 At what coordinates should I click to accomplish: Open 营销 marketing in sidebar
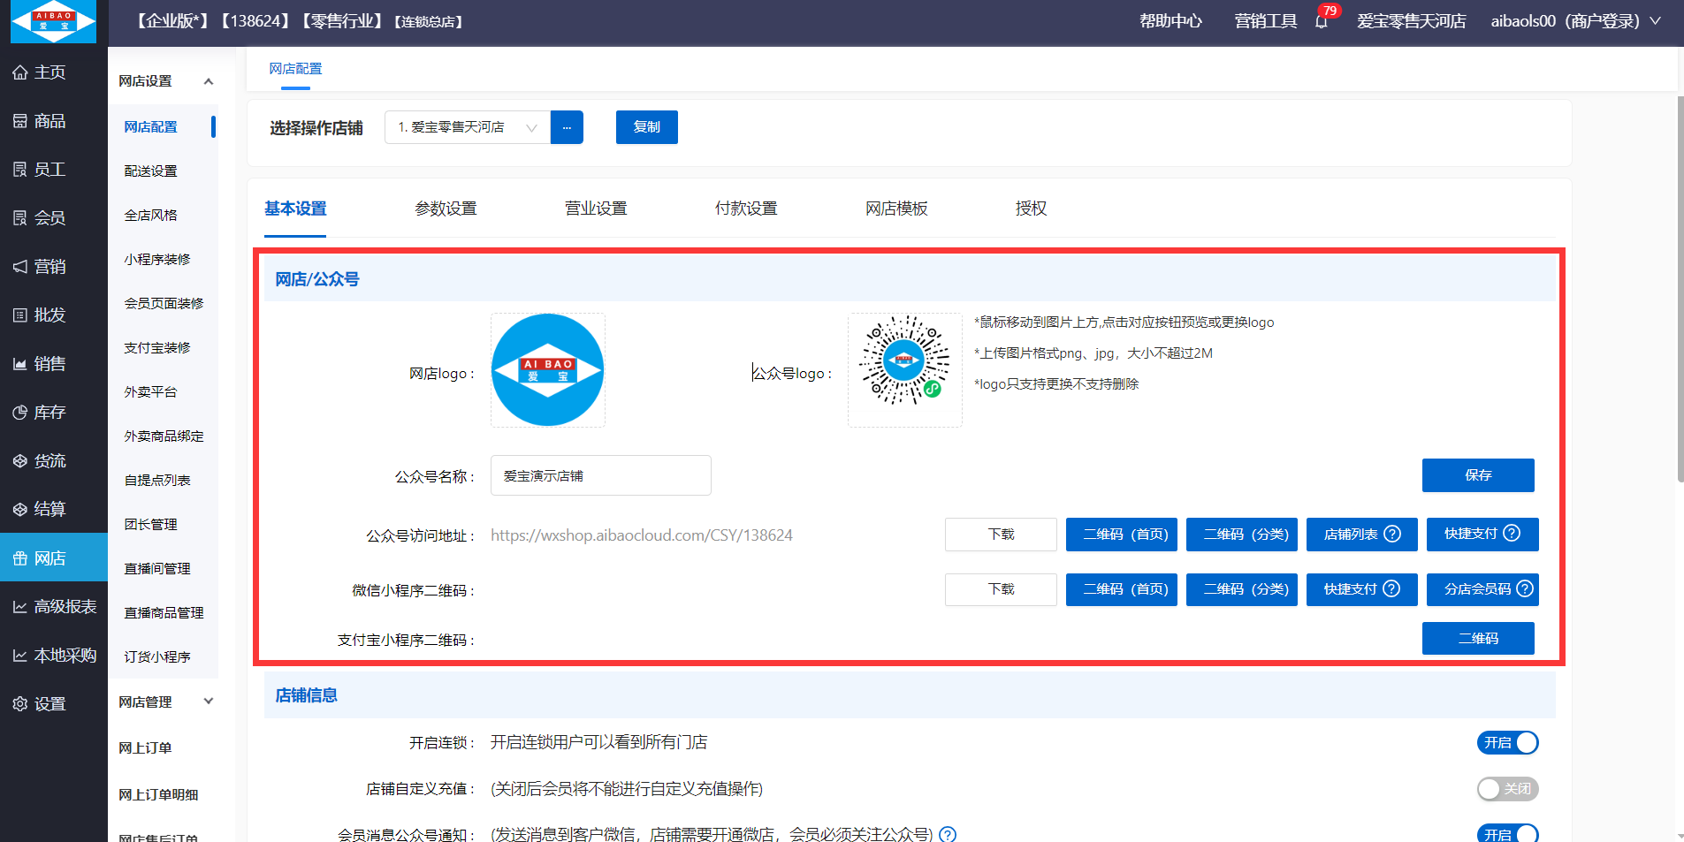click(40, 267)
